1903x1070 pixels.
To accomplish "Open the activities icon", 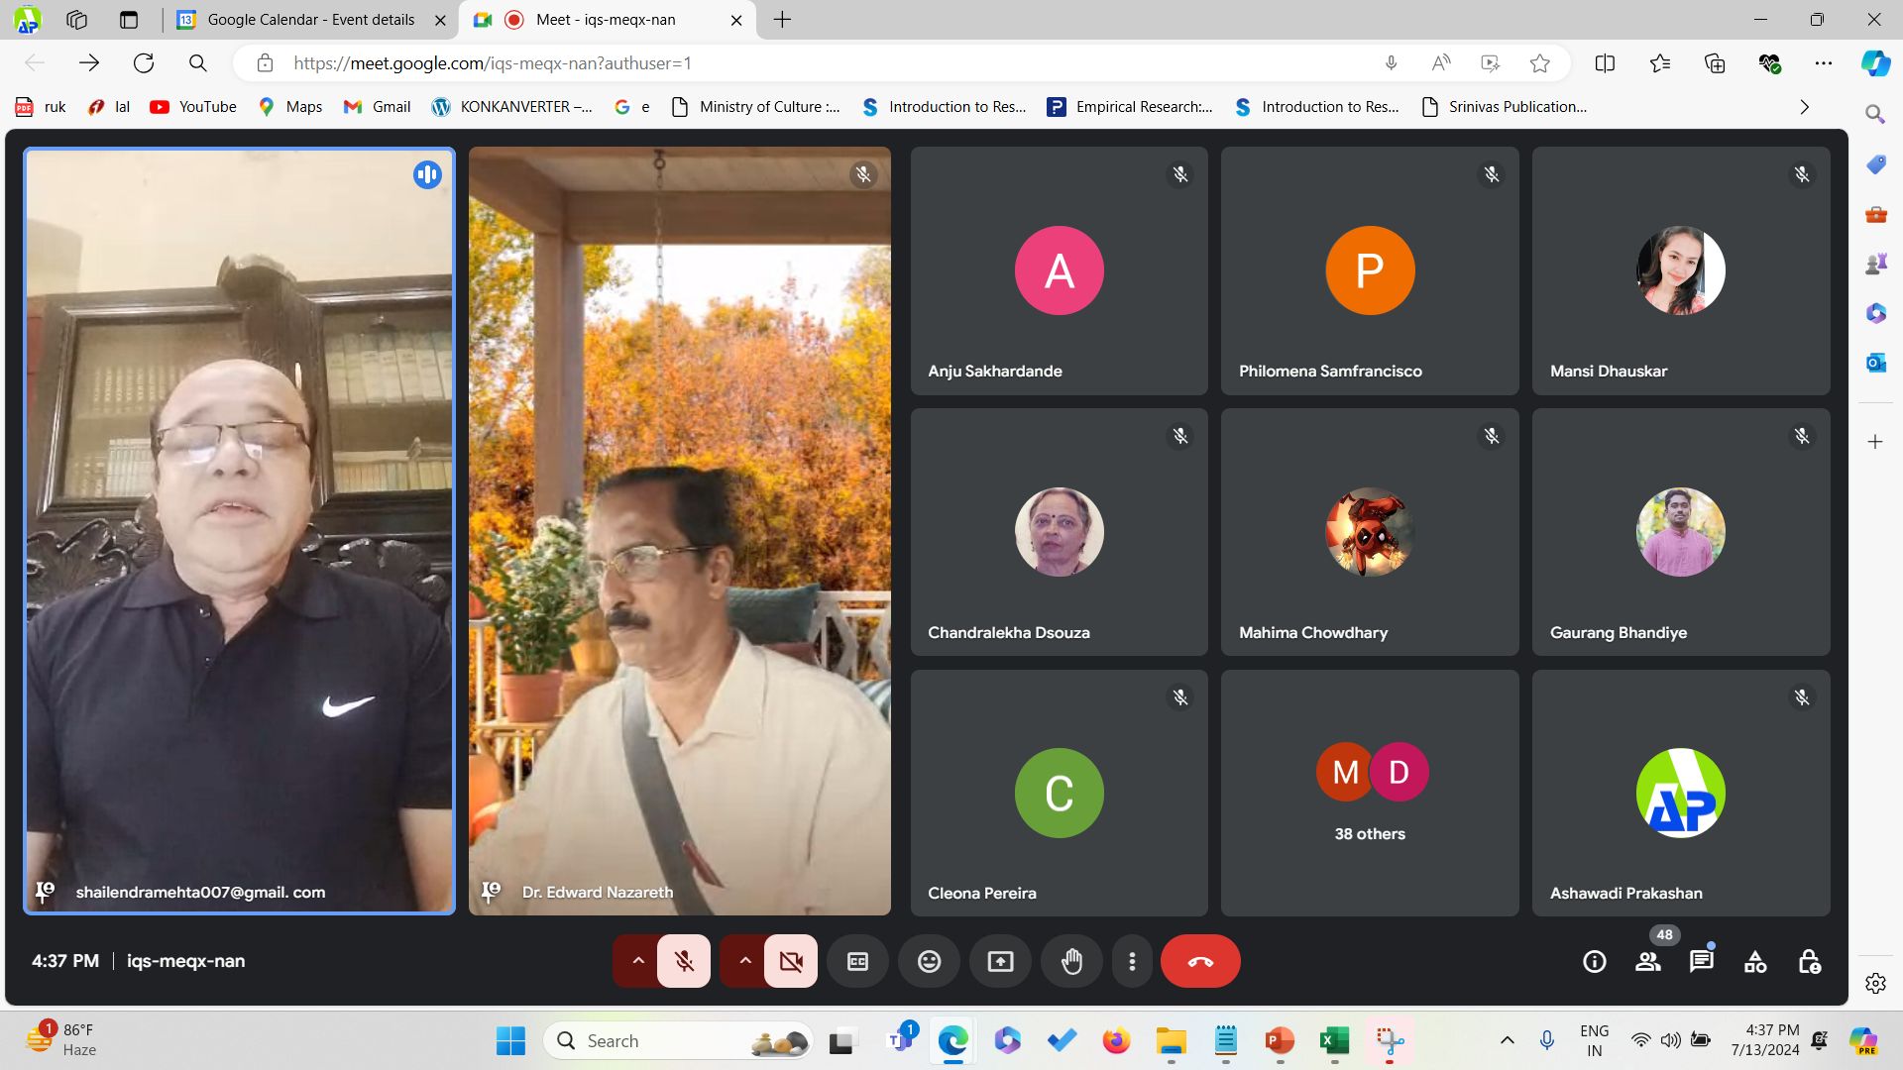I will (x=1755, y=961).
